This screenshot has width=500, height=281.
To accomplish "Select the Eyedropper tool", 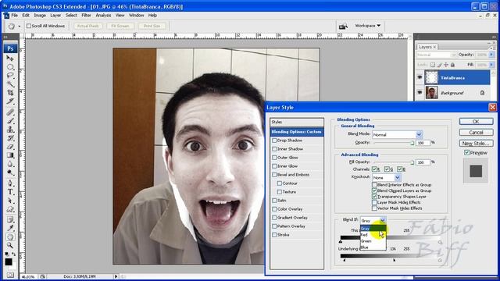I will click(x=10, y=229).
